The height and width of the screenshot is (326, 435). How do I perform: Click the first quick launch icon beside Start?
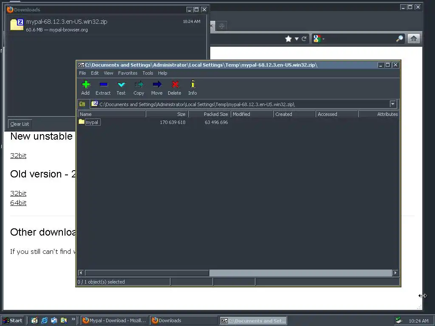[x=34, y=320]
